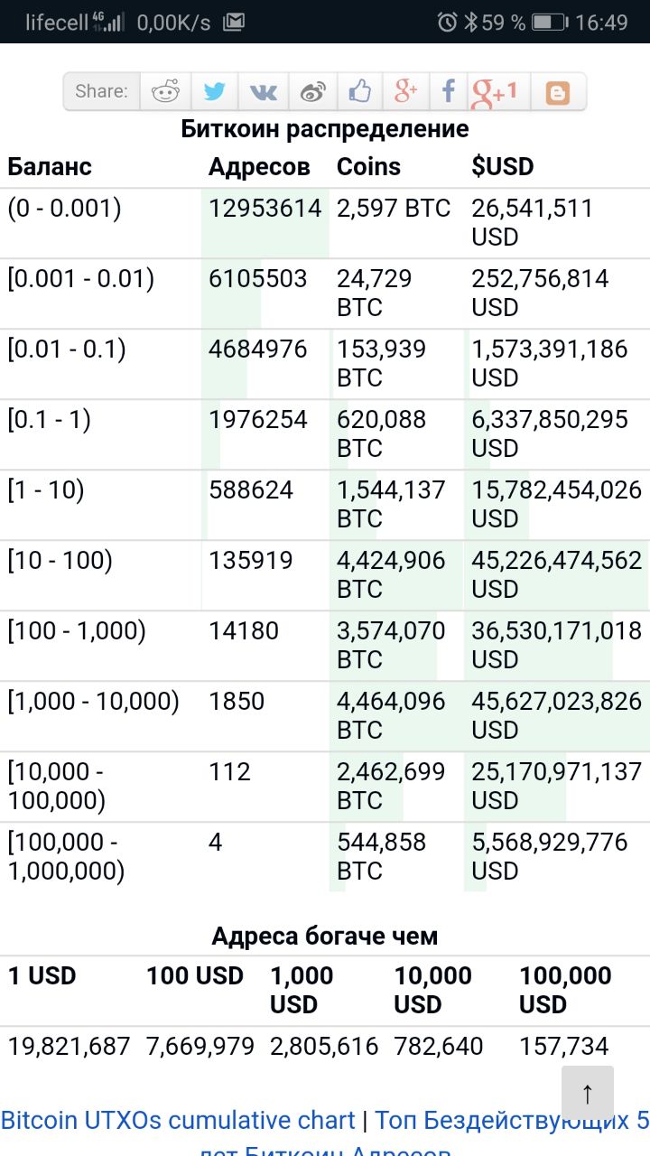Viewport: 650px width, 1156px height.
Task: Share to Blogger via orange icon
Action: pos(557,92)
